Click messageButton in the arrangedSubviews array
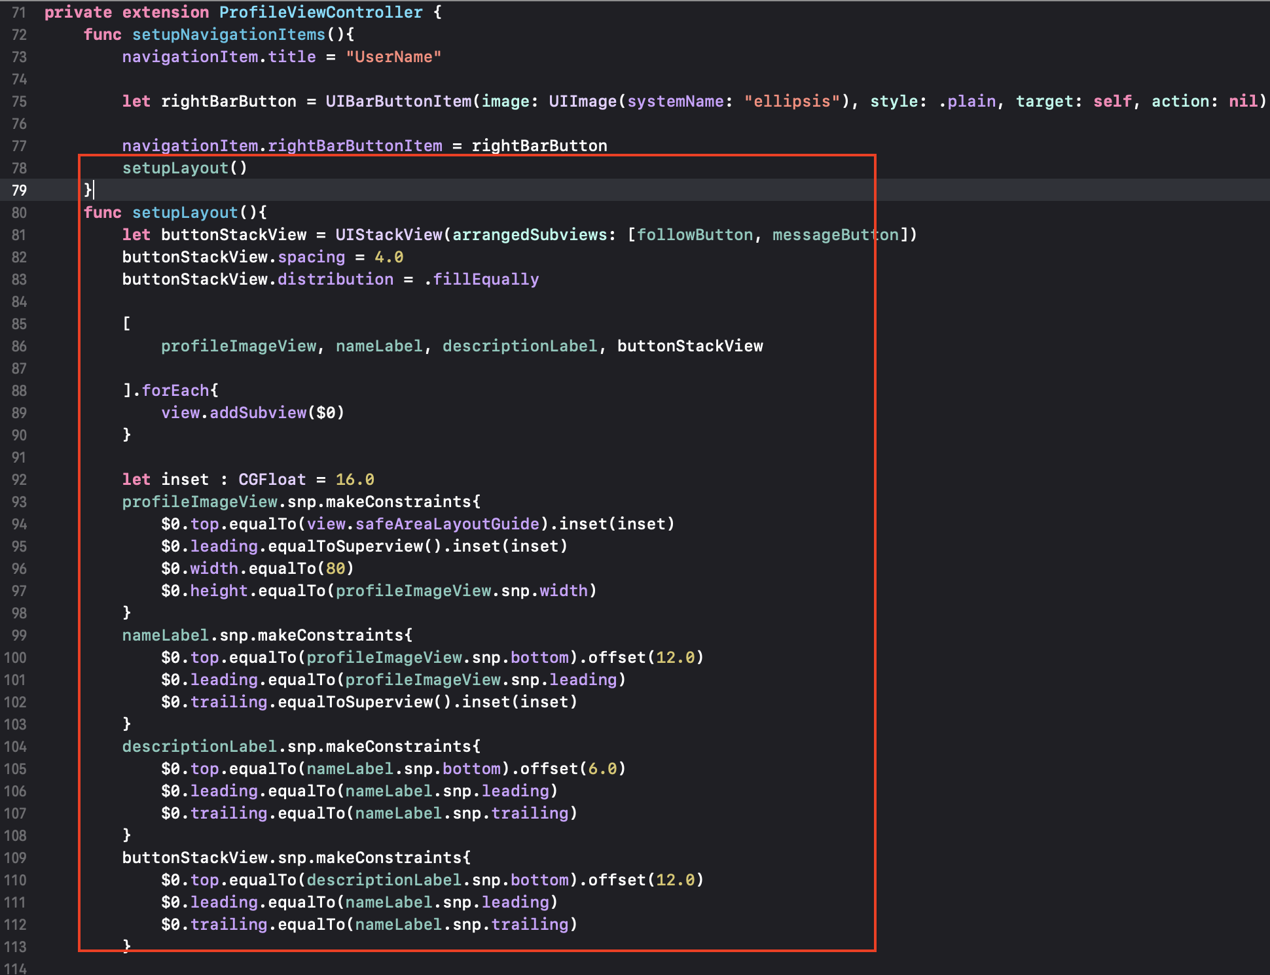Screen dimensions: 1270x975 835,235
